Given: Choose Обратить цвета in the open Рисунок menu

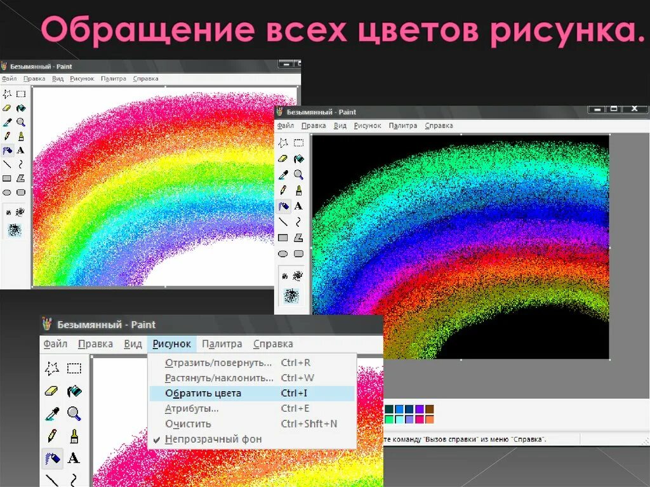Looking at the screenshot, I should 252,393.
